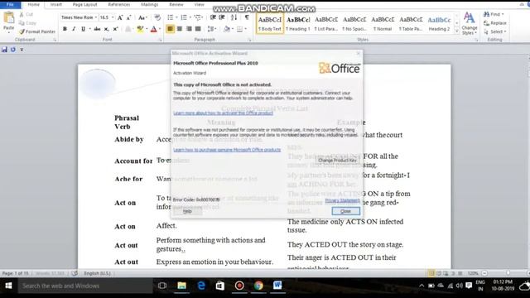Toggle Strikethrough formatting
This screenshot has width=530, height=298.
click(x=97, y=29)
